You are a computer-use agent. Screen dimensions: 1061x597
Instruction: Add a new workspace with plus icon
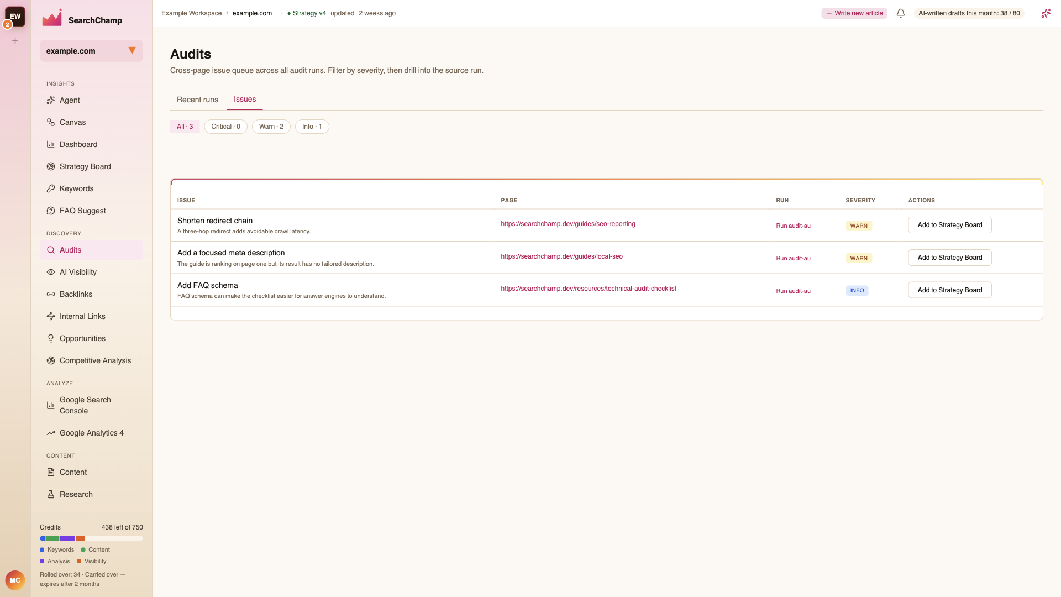tap(15, 41)
